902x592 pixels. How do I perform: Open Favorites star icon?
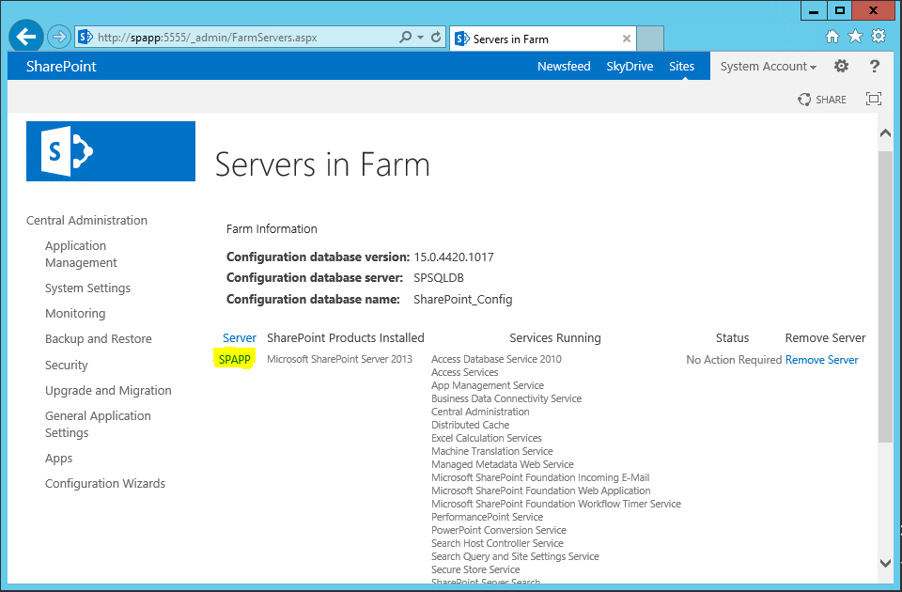pyautogui.click(x=855, y=37)
